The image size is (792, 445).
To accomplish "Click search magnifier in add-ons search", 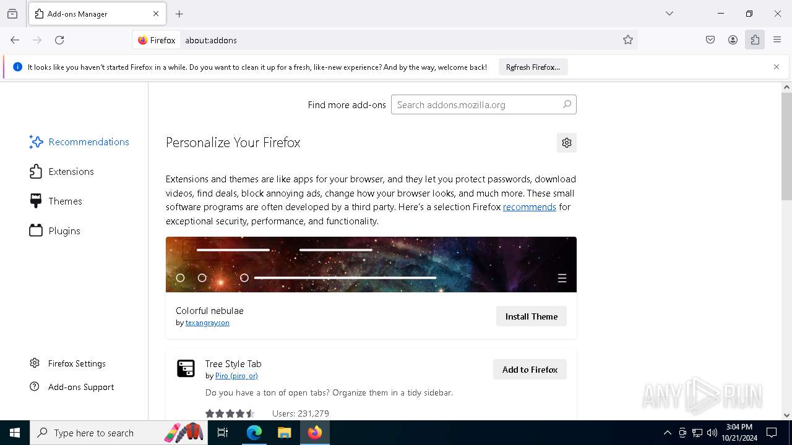I will (567, 104).
